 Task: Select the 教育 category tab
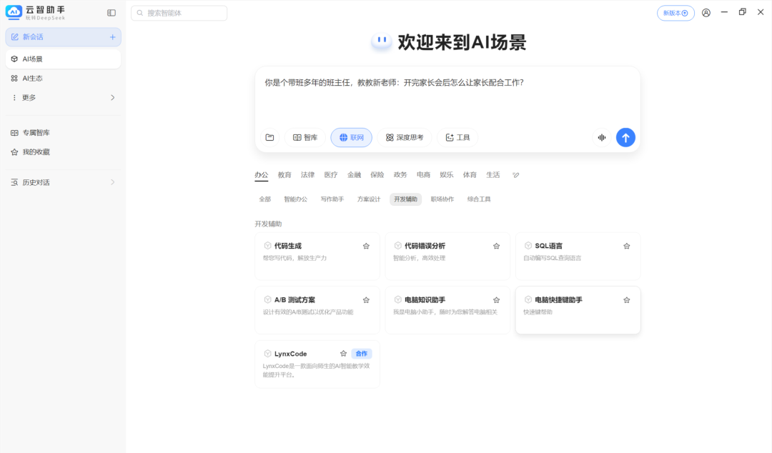pos(284,175)
